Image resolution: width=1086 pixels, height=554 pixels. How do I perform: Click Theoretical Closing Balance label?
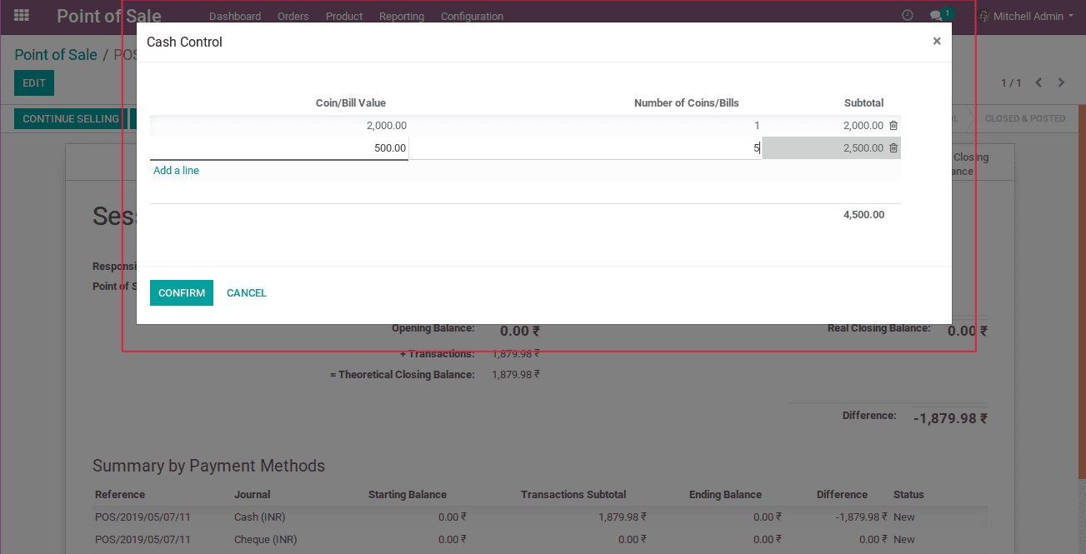tap(403, 375)
